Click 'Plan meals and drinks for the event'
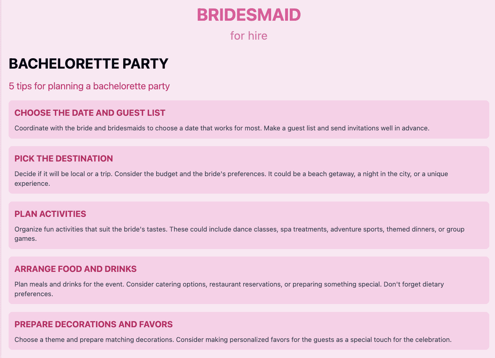Screen dimensions: 495x358 [x=69, y=284]
